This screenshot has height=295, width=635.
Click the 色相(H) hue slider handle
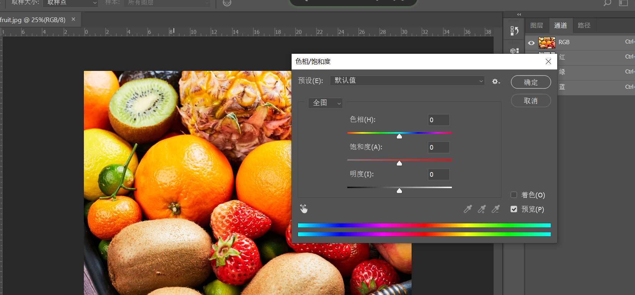pyautogui.click(x=399, y=136)
